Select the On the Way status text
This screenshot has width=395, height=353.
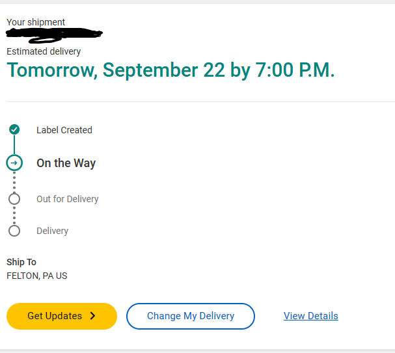pyautogui.click(x=66, y=163)
